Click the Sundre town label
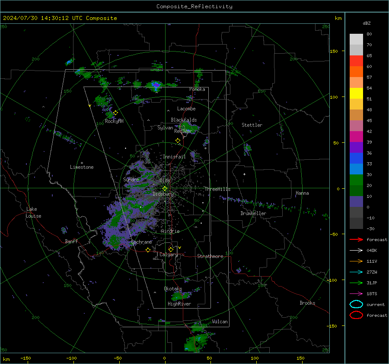Screen dimensions: 389x364 pyautogui.click(x=131, y=179)
